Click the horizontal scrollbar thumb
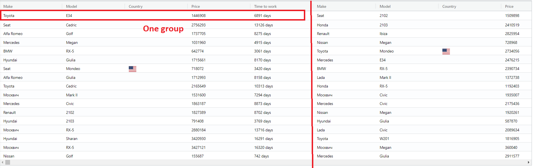This screenshot has width=533, height=168. pos(8,162)
